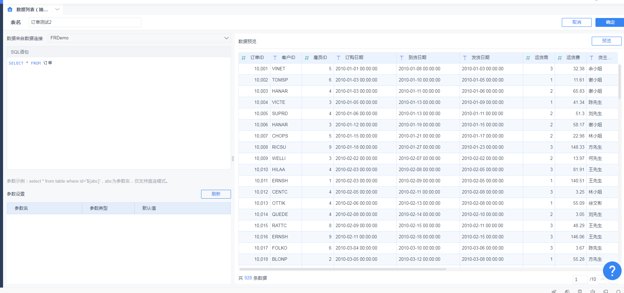Click the text type icon of 货主 column
The height and width of the screenshot is (293, 624).
click(x=592, y=58)
